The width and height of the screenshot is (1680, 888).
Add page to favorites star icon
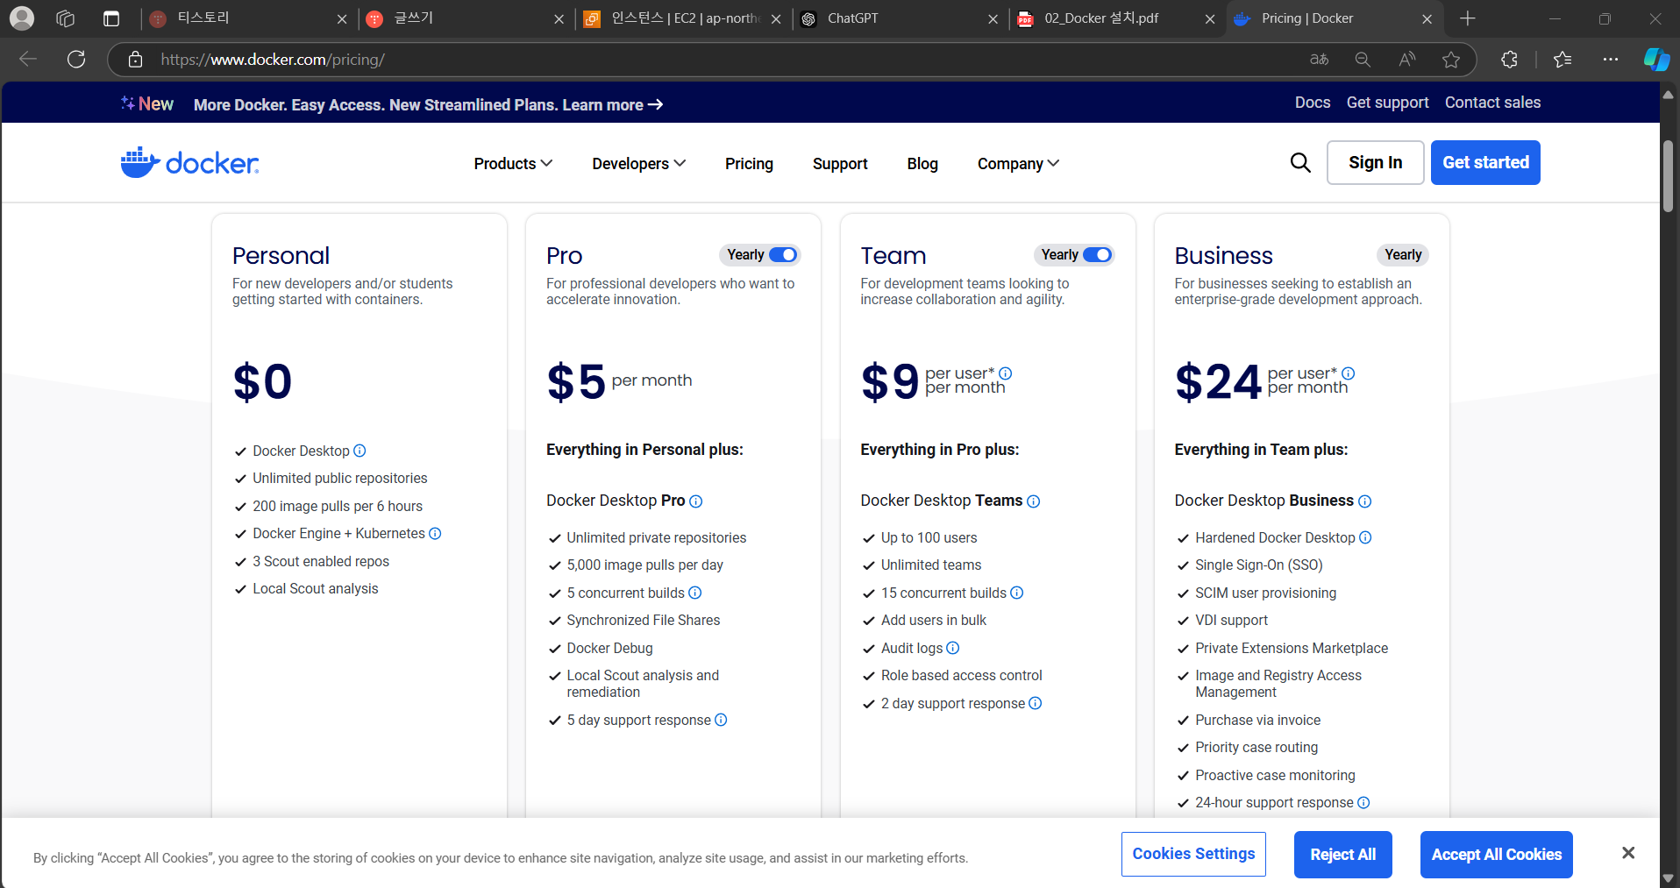1451,59
